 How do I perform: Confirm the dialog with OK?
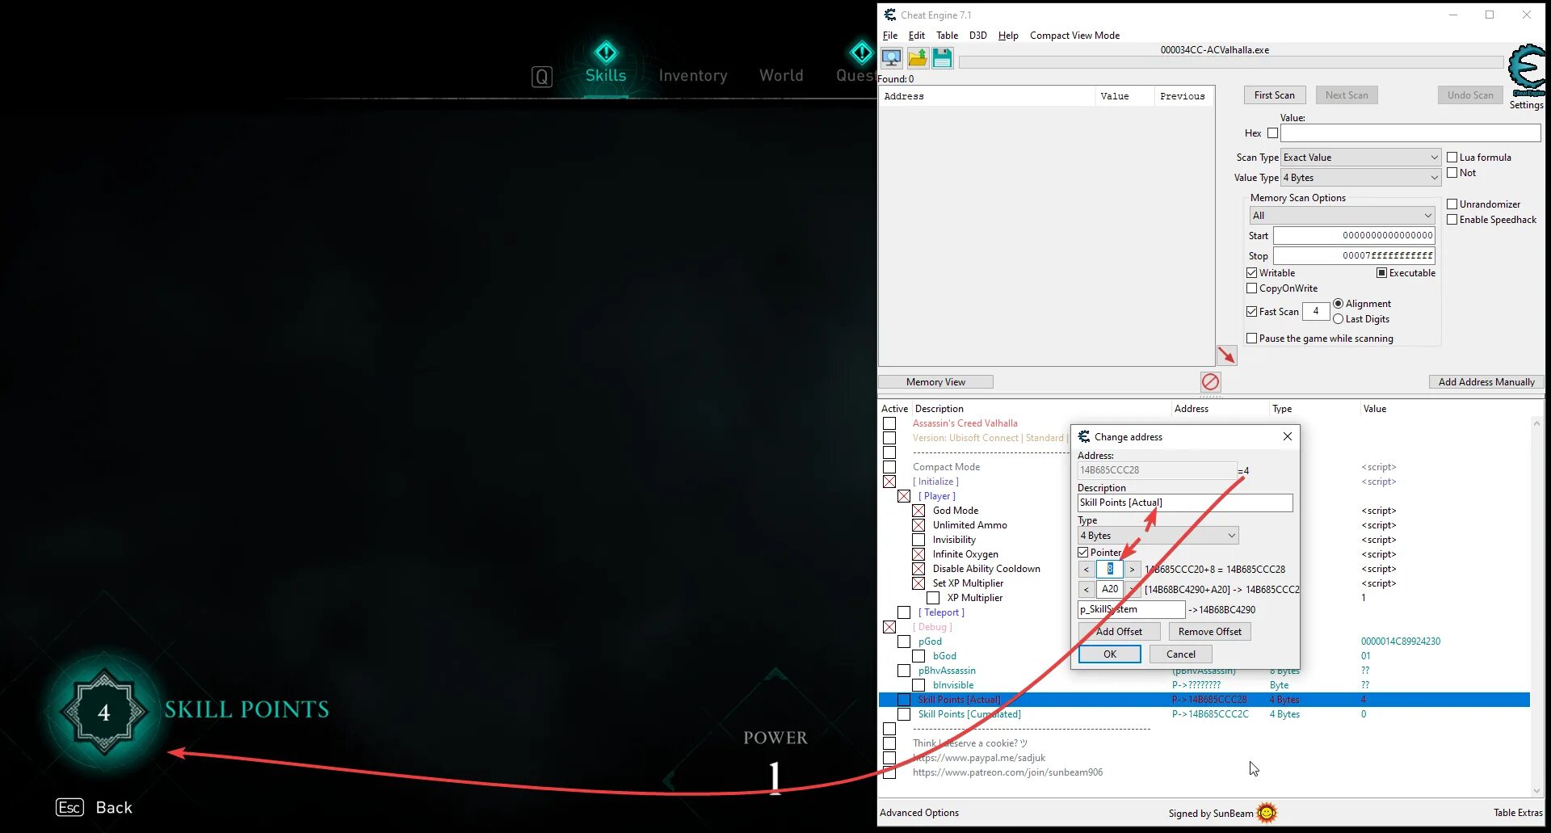click(1110, 654)
